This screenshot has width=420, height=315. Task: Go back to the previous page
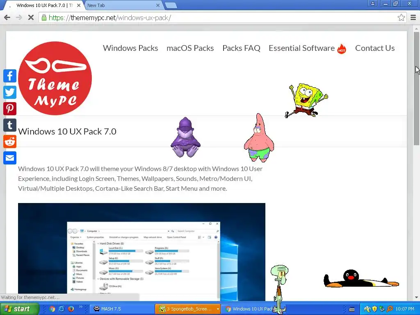pyautogui.click(x=7, y=18)
